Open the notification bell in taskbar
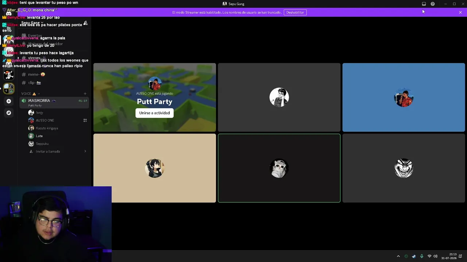Image resolution: width=467 pixels, height=262 pixels. [460, 256]
